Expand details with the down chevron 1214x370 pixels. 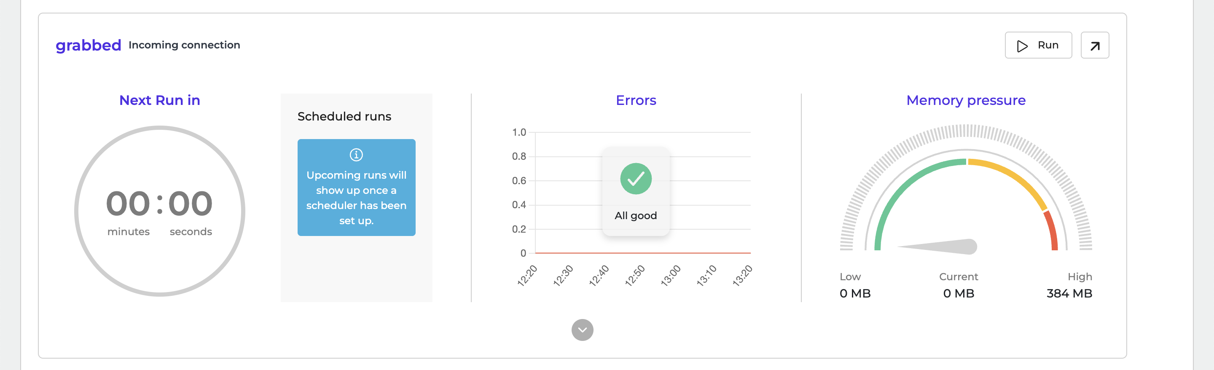[583, 330]
